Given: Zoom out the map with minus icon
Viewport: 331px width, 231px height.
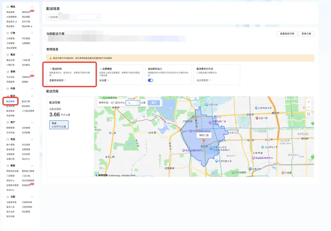Looking at the screenshot, I should point(309,107).
